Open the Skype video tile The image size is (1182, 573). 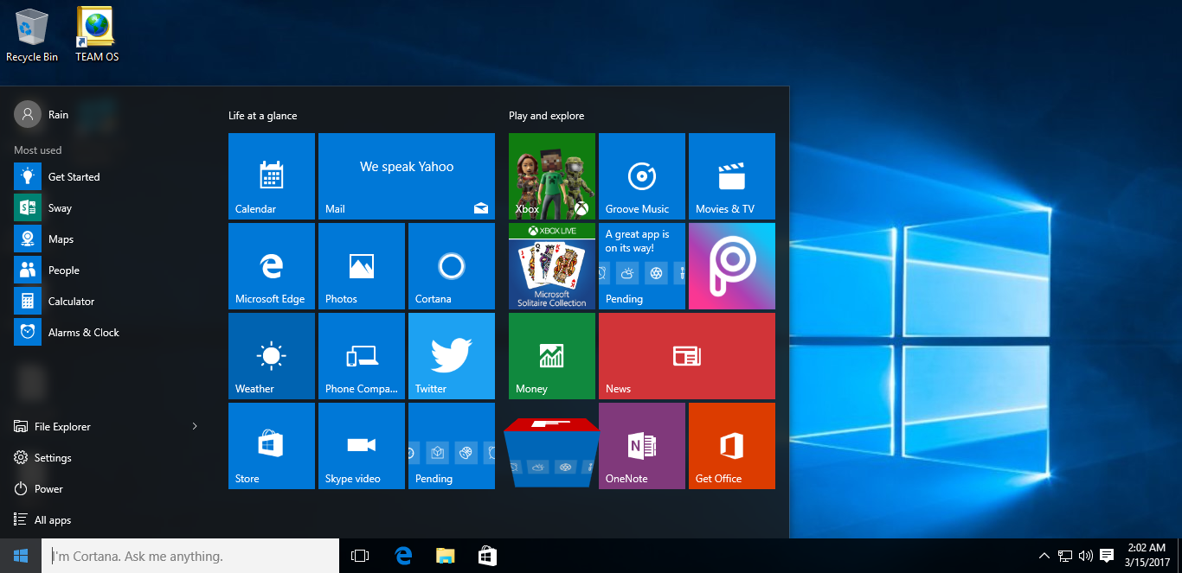pos(362,446)
